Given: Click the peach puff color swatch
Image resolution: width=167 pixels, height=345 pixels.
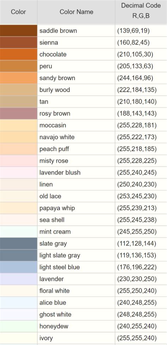Looking at the screenshot, I should tap(18, 149).
